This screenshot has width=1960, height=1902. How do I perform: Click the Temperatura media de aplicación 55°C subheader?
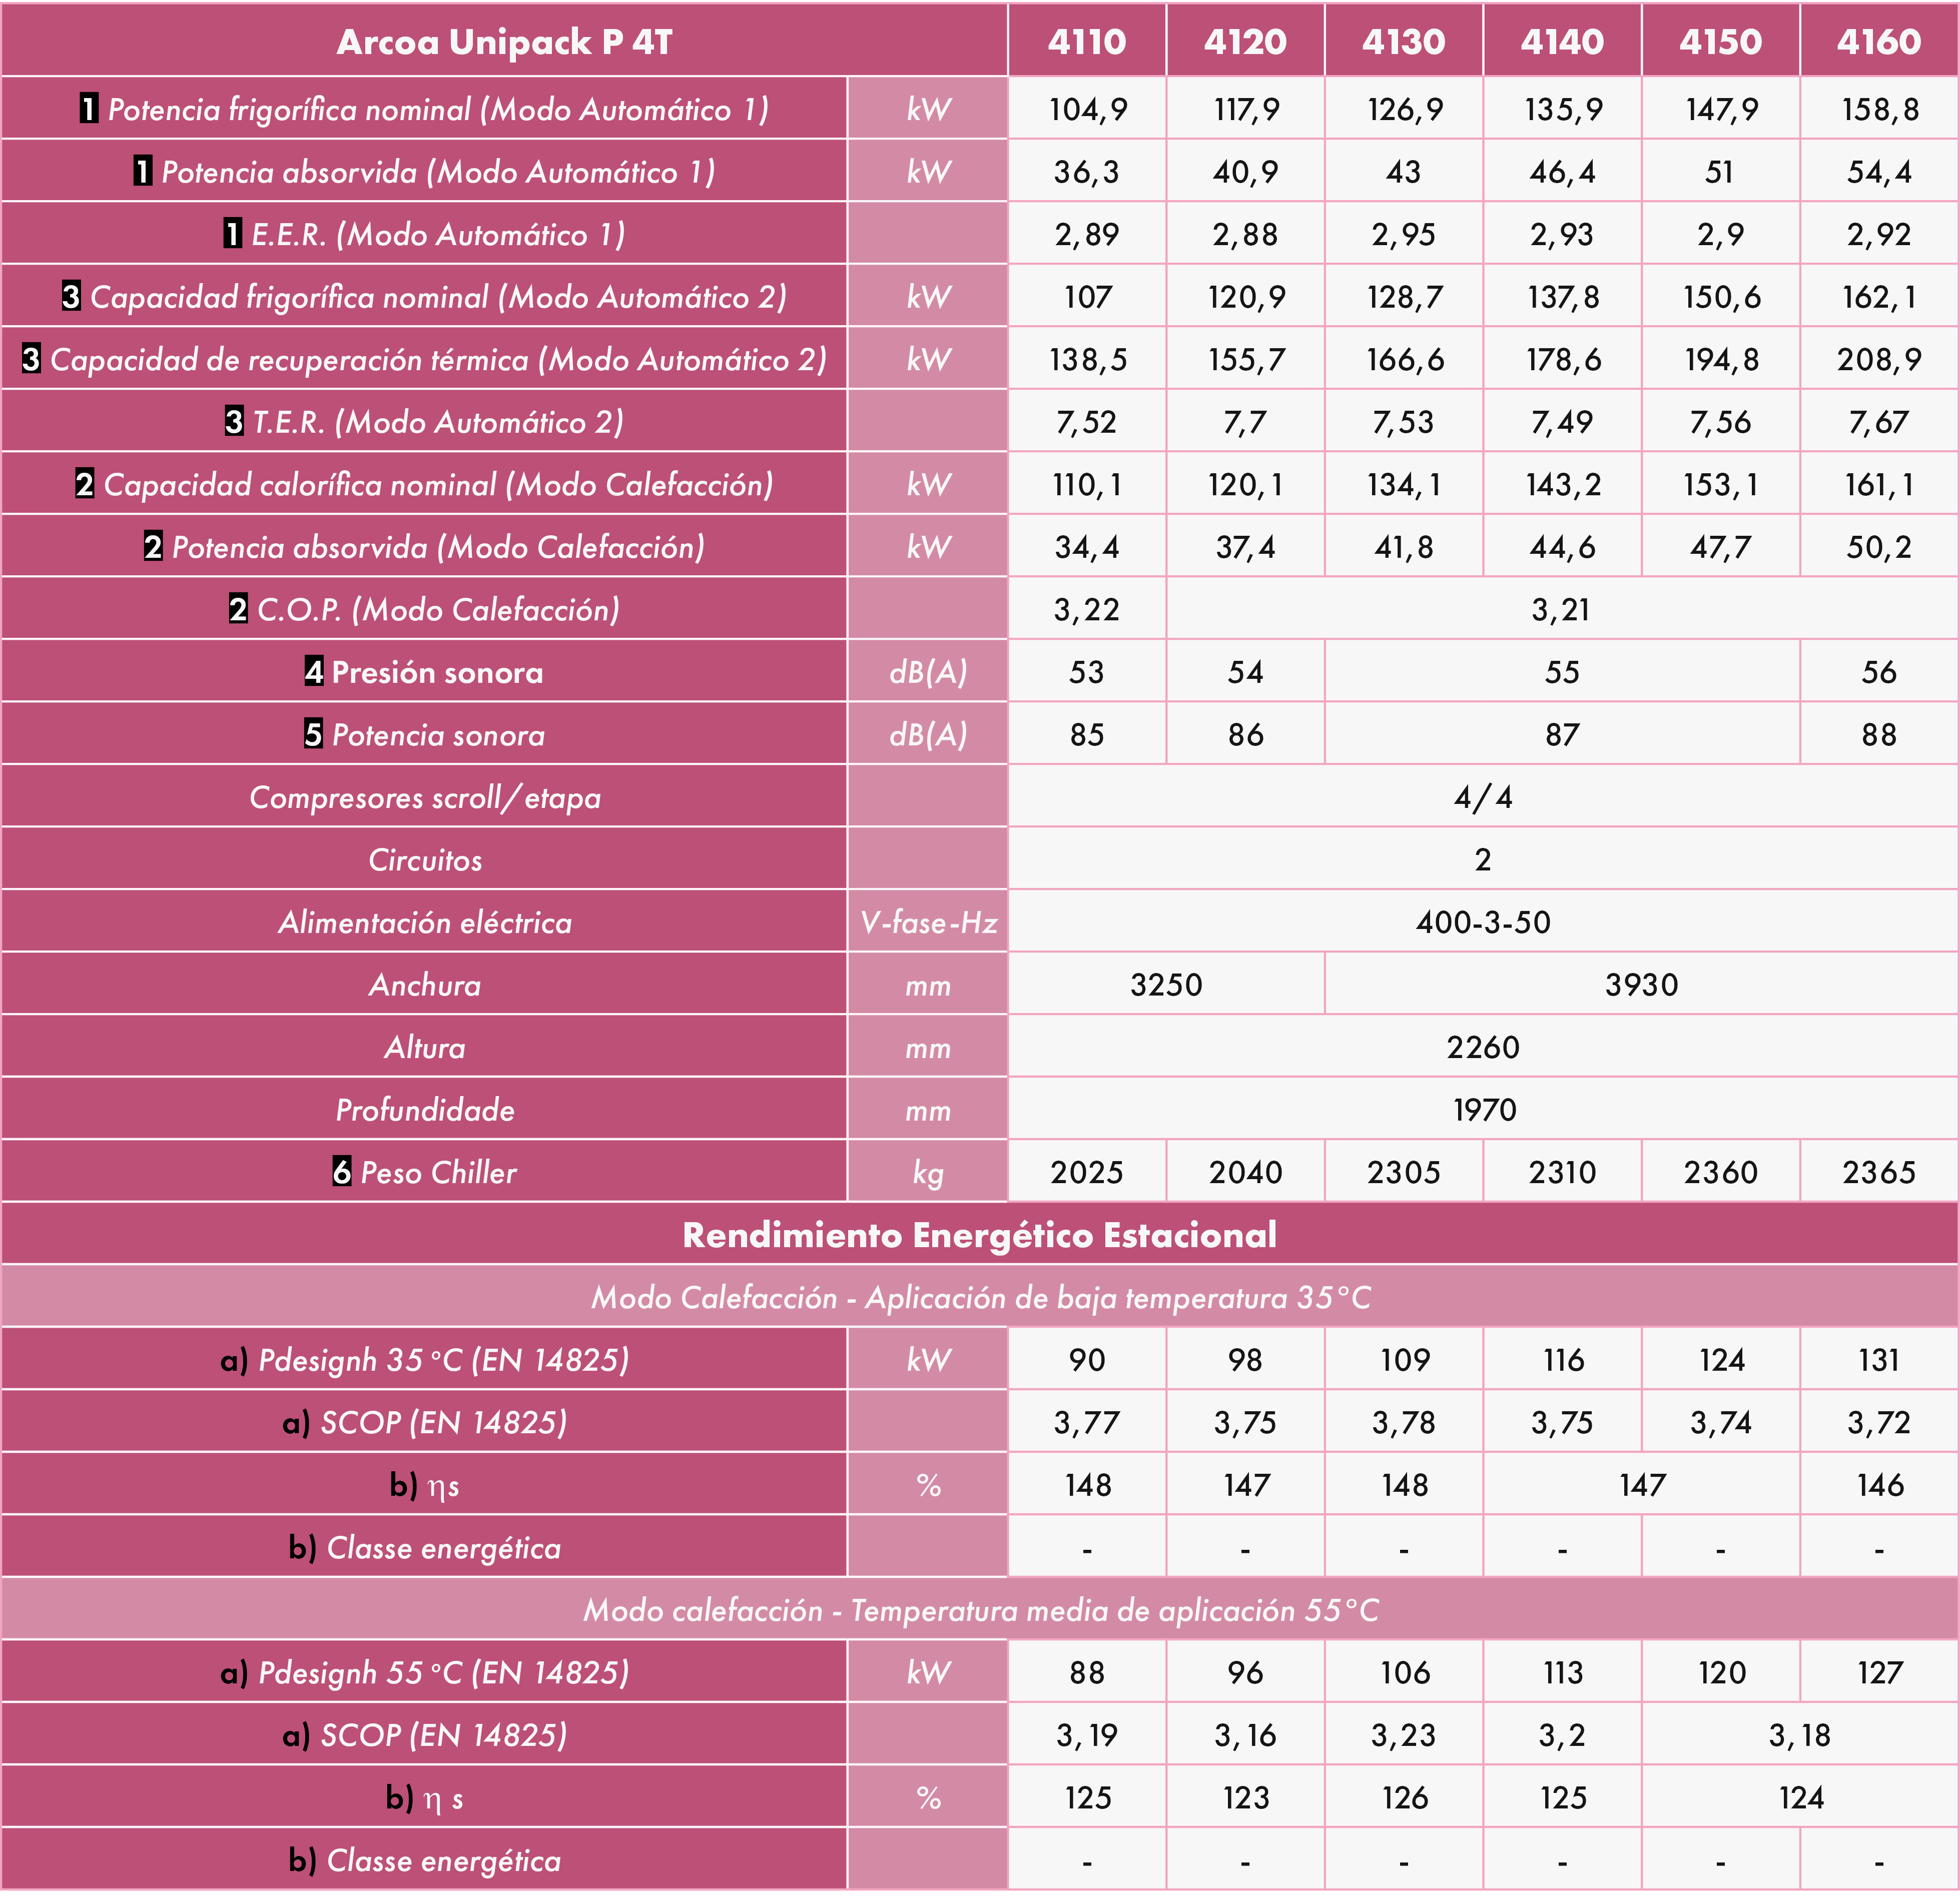point(979,1610)
